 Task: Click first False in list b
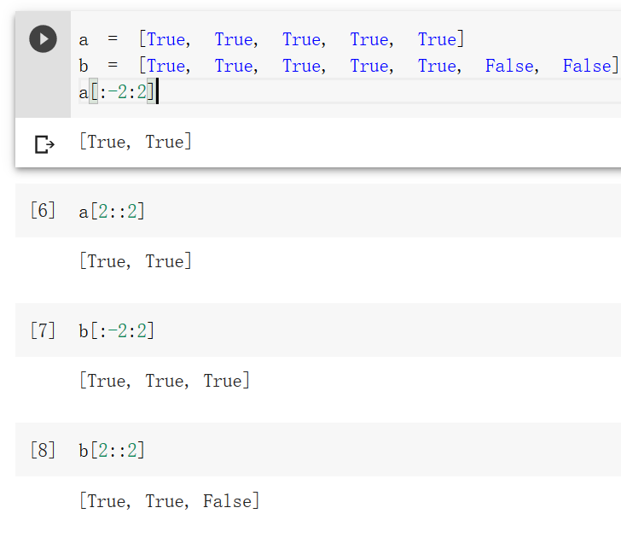point(509,66)
